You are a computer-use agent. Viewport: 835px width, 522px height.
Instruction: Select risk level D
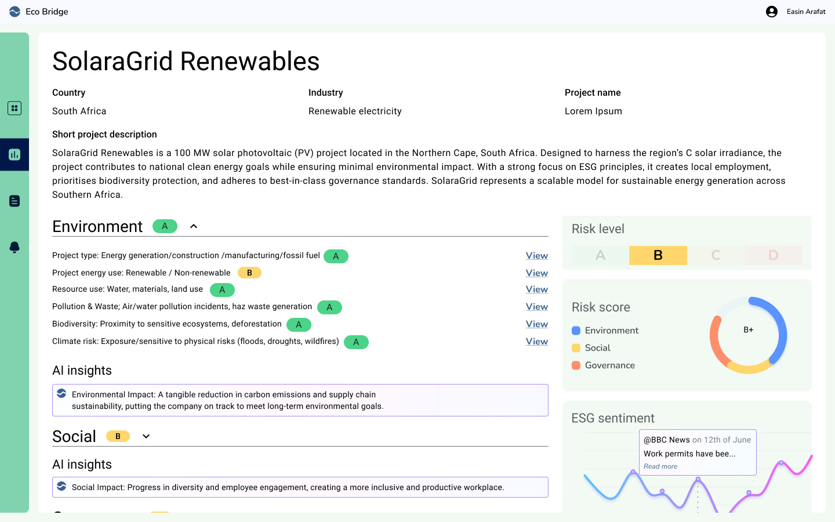(773, 255)
